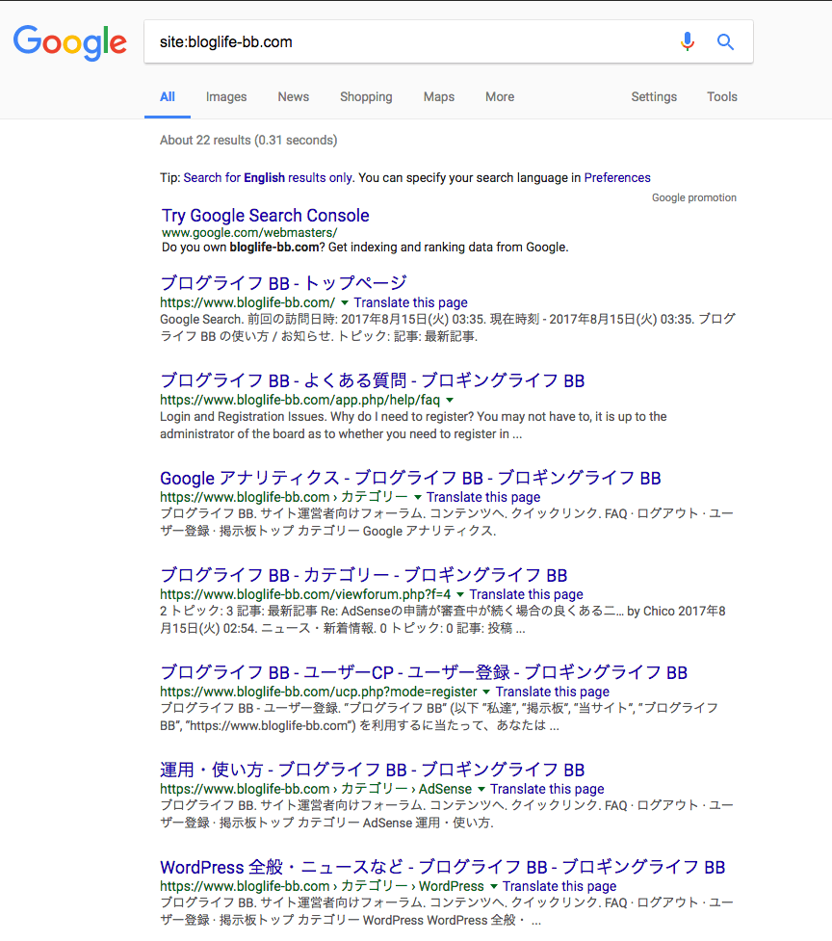Open result Google アナリティクス - ブログライフ BB
This screenshot has width=832, height=941.
coord(410,478)
